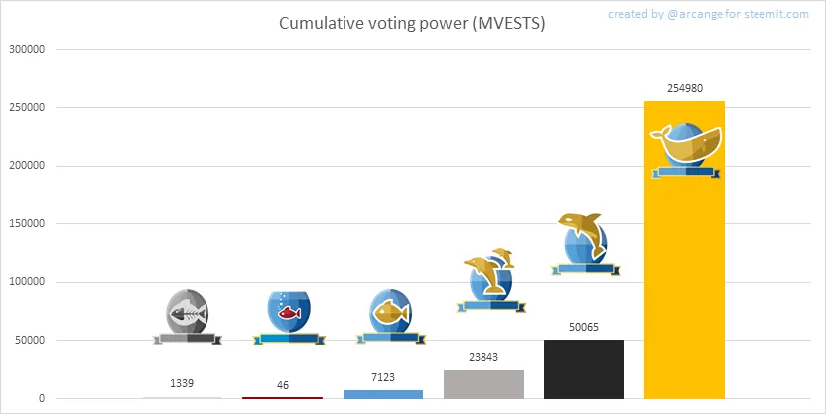
Task: Select the data label 50065
Action: pos(584,327)
